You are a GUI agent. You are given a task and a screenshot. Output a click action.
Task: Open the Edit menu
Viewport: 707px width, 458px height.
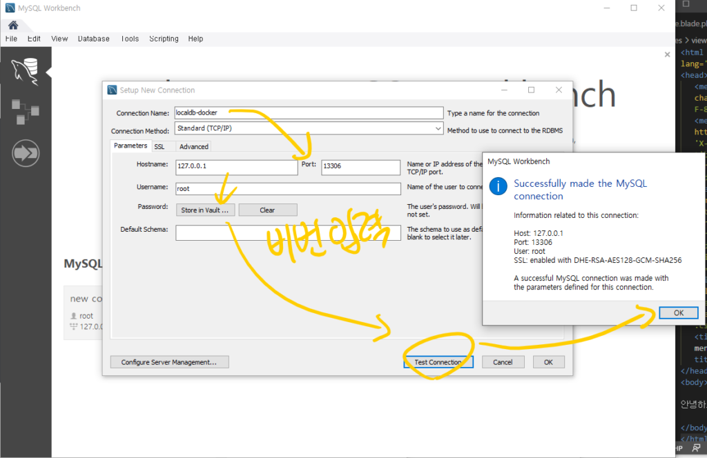[34, 39]
